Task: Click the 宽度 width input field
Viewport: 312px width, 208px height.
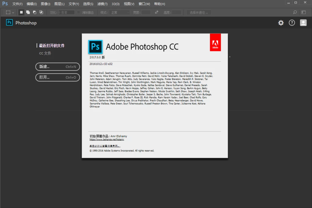Action: pos(146,13)
